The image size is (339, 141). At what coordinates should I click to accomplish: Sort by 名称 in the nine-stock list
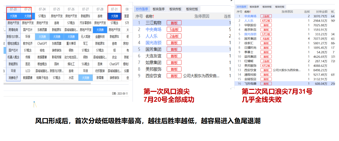(150, 16)
